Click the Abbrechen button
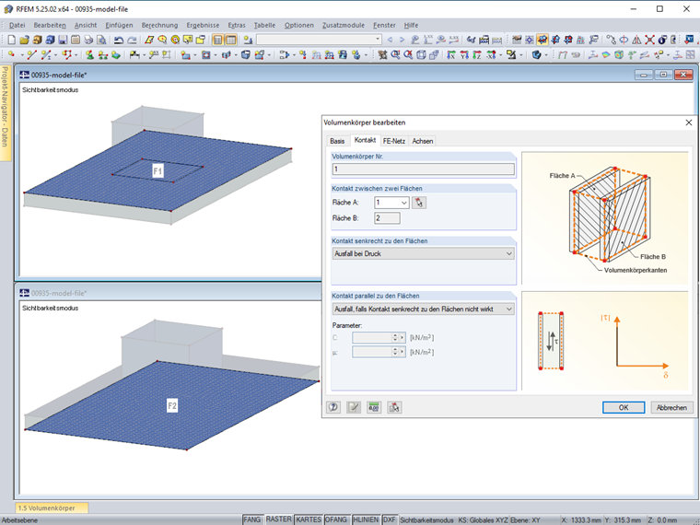 click(671, 407)
